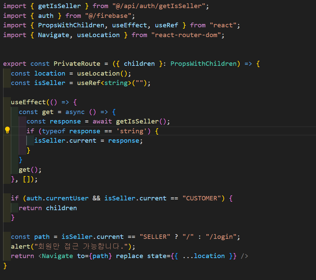Click auth.currentUser in the if condition
Screen dimensions: 316x280
coord(57,199)
